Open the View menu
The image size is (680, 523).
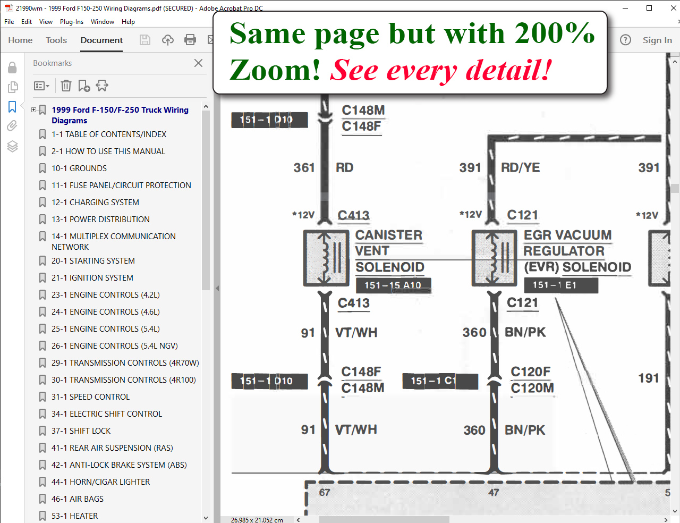tap(46, 22)
